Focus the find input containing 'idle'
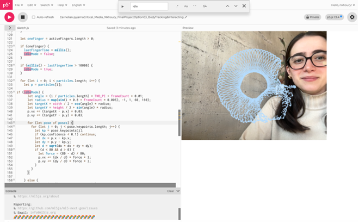 tap(149, 7)
